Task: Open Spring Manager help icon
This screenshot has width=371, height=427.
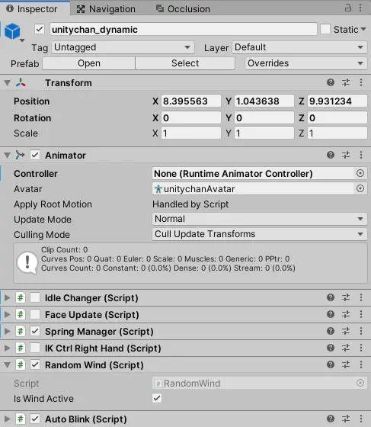Action: 331,331
